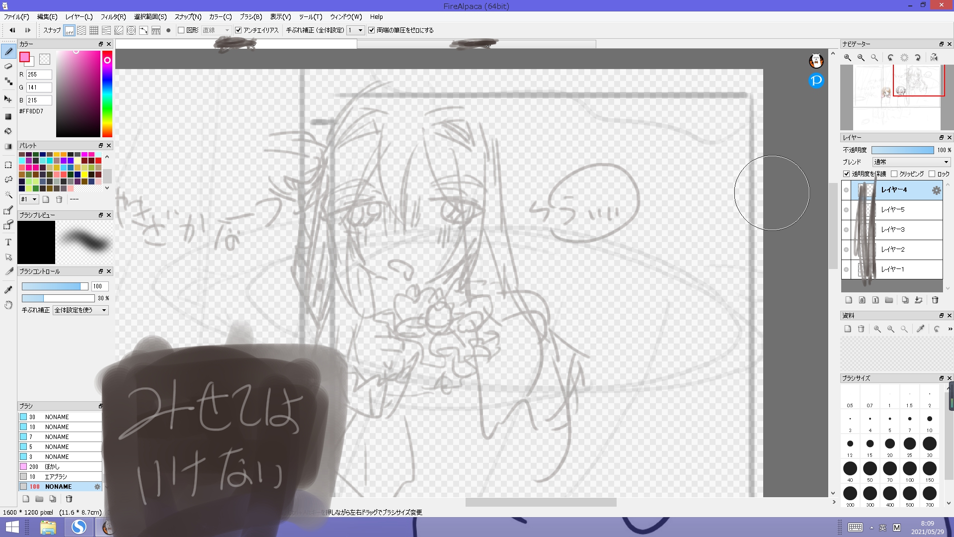Activate the Text tool
The image size is (954, 537).
pos(8,242)
